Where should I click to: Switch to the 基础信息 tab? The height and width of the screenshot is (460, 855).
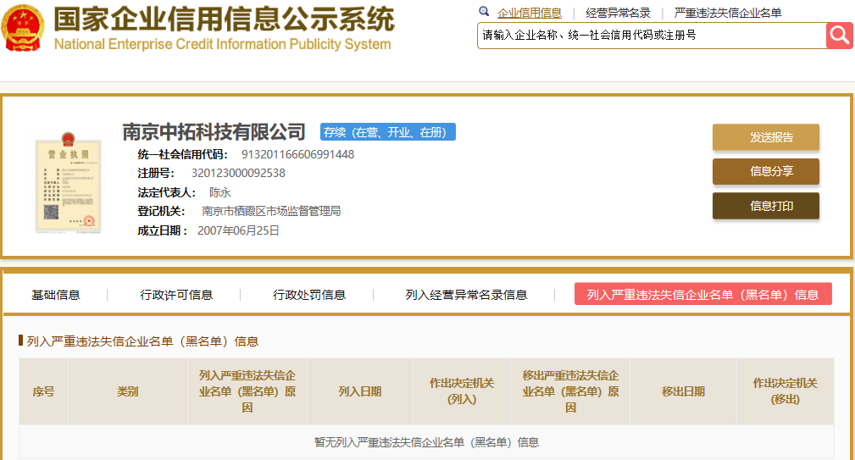click(x=56, y=295)
